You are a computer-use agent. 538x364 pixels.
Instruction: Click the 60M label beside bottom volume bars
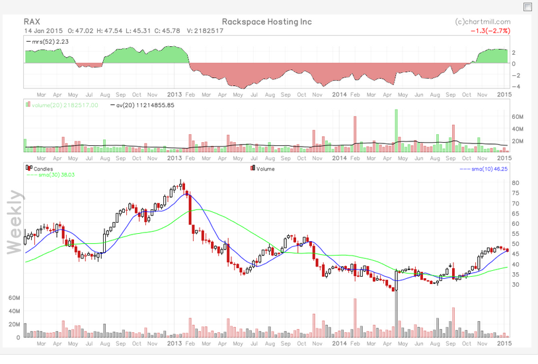pyautogui.click(x=14, y=298)
